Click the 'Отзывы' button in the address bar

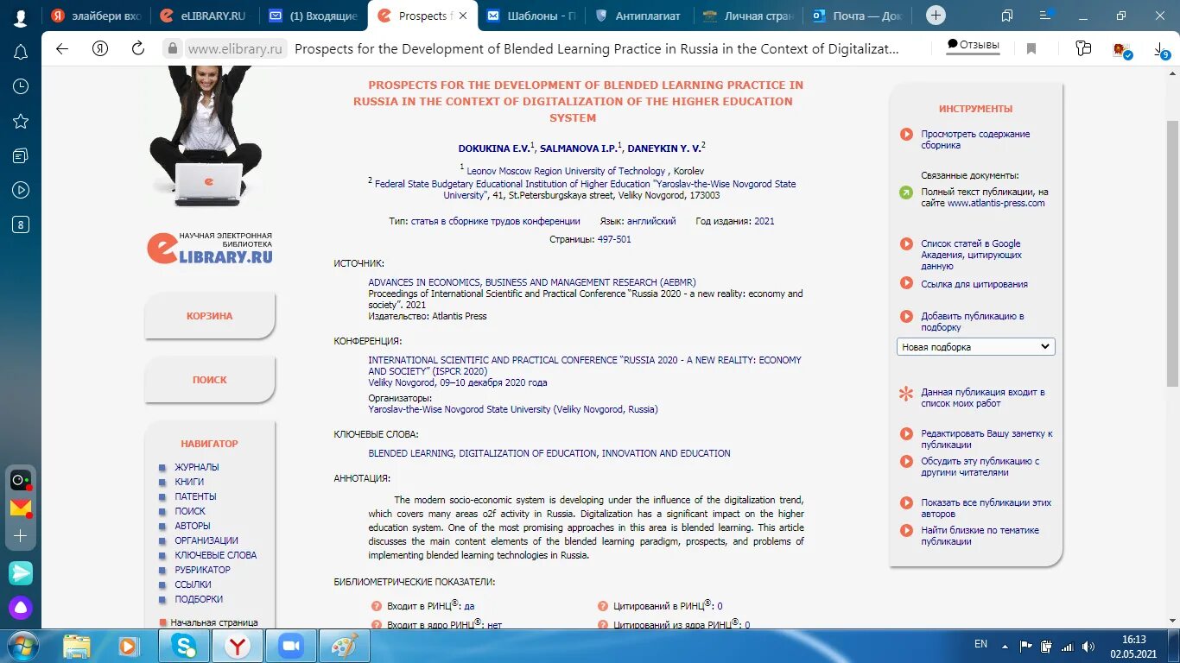pos(974,45)
